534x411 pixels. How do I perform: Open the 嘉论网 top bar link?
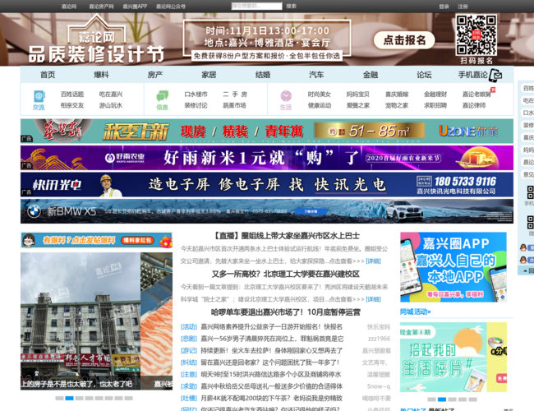pyautogui.click(x=69, y=7)
